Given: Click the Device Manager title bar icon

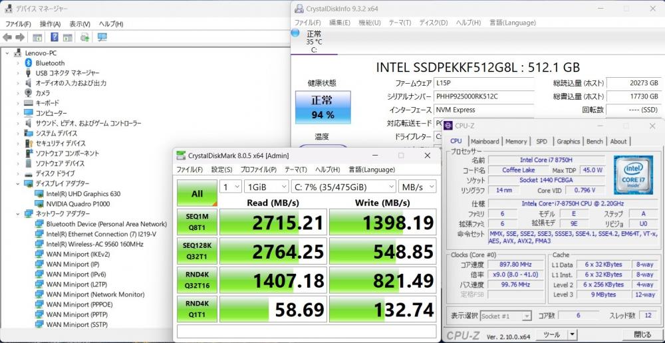Looking at the screenshot, I should [8, 9].
